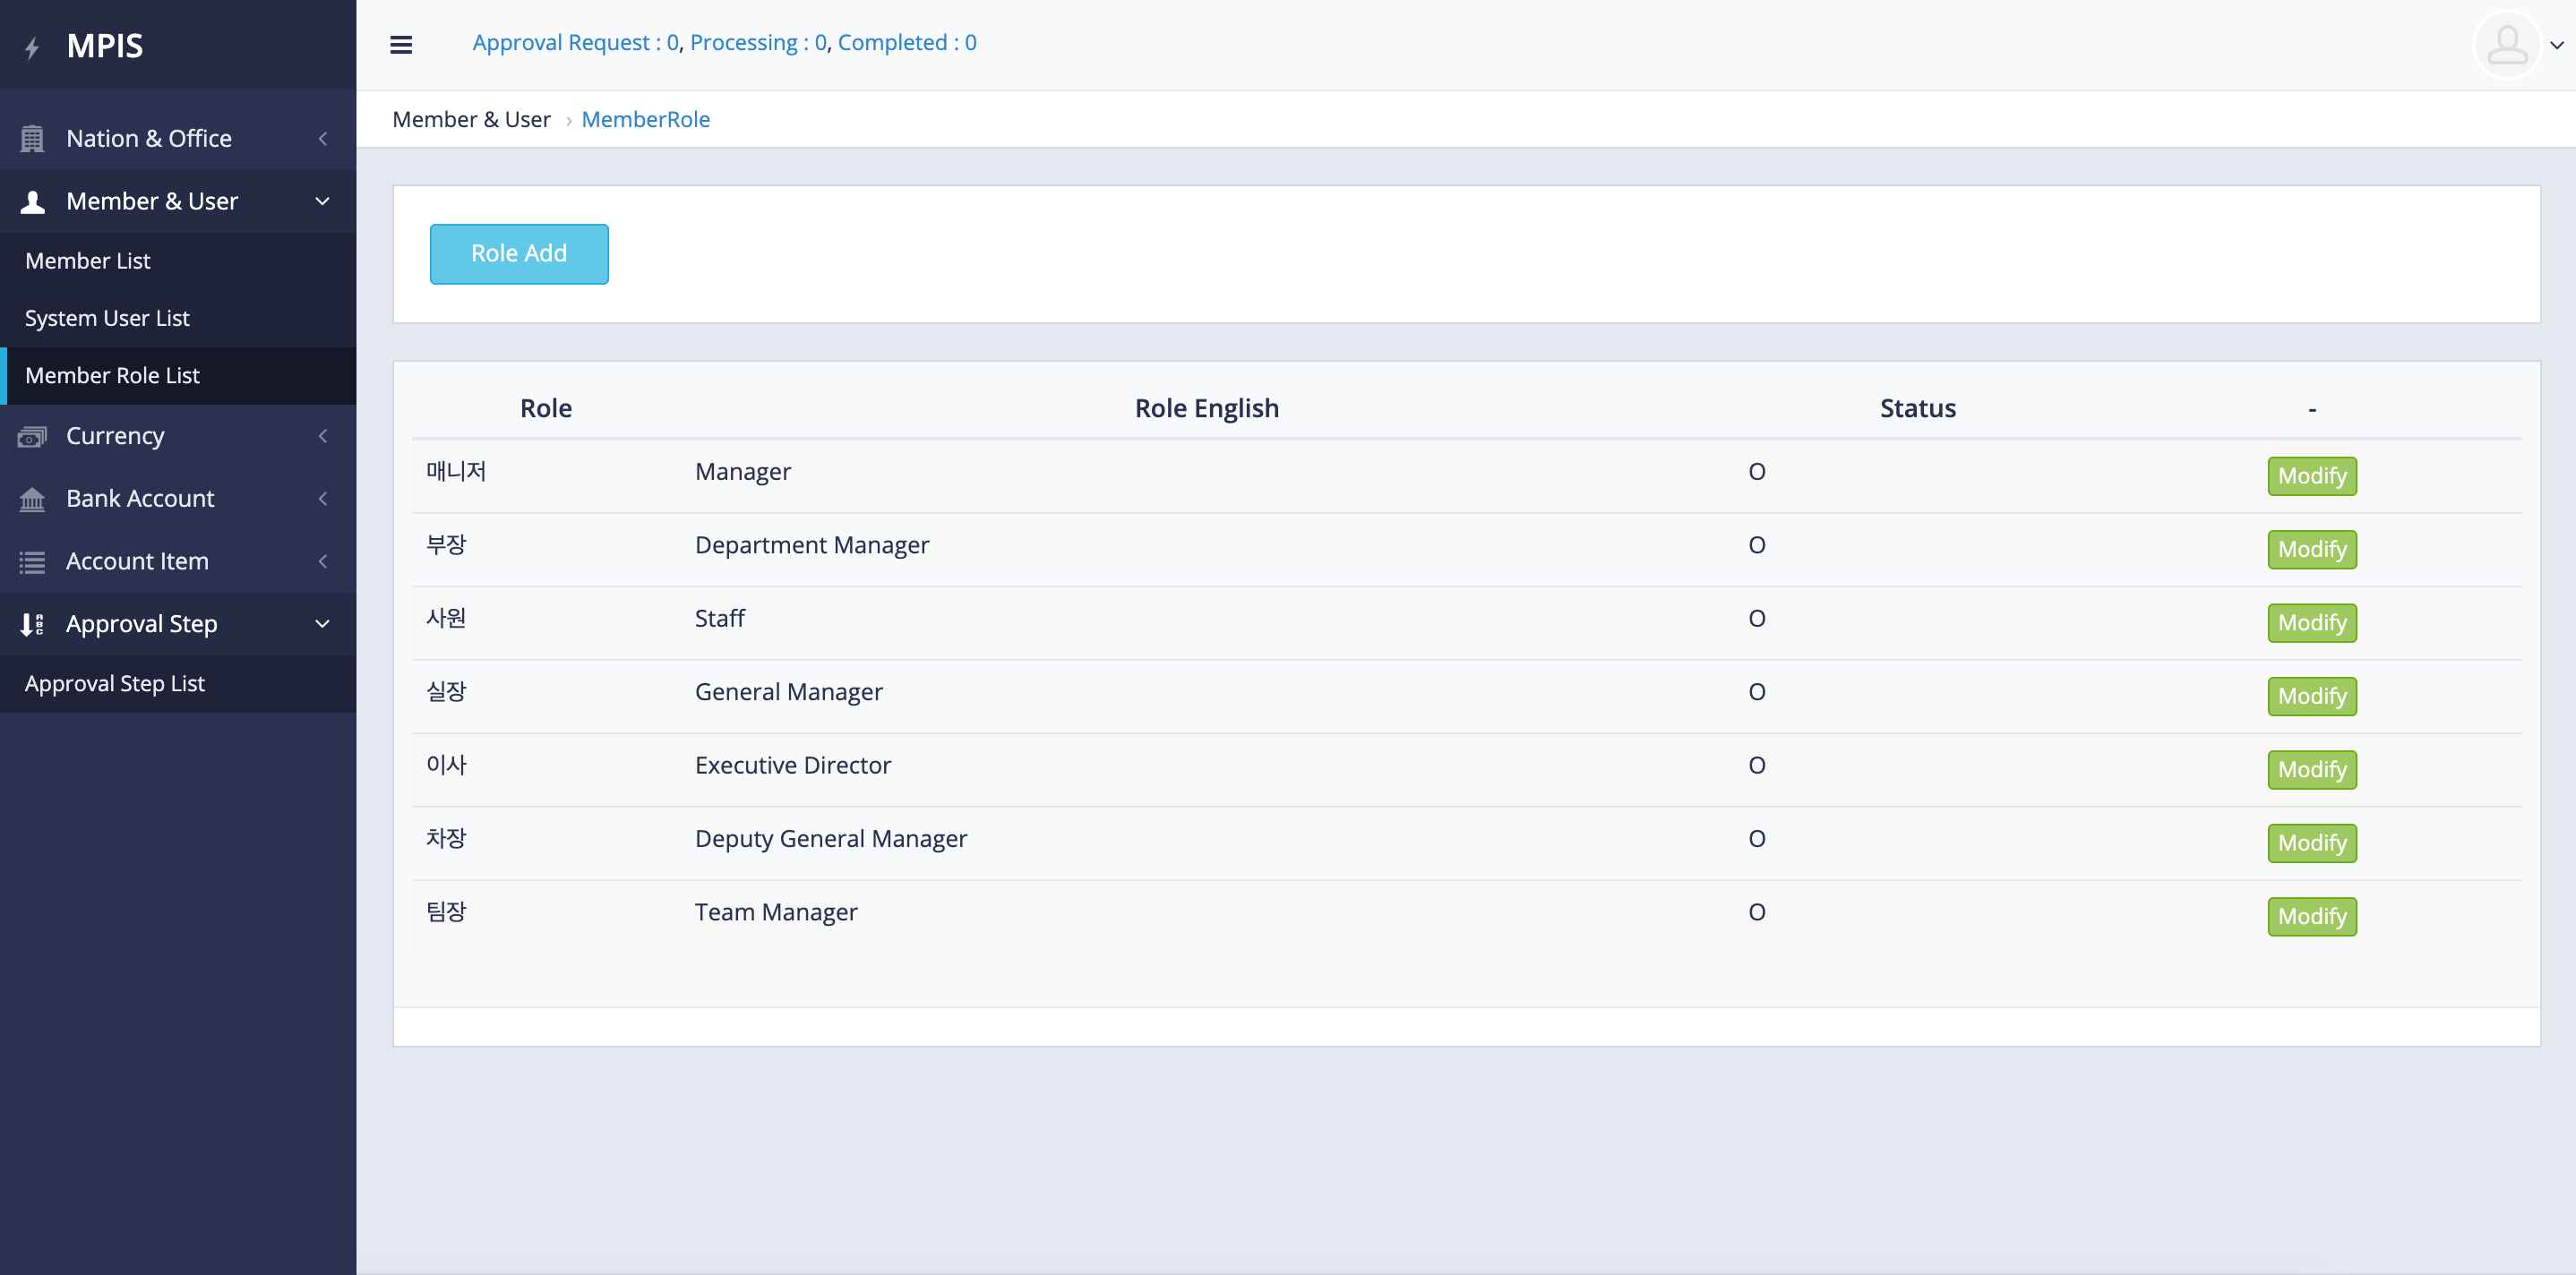Expand the Nation & Office section

click(x=321, y=138)
